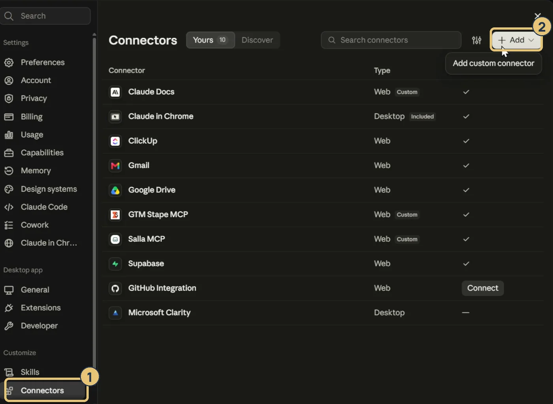Click the General monitor icon

point(9,290)
